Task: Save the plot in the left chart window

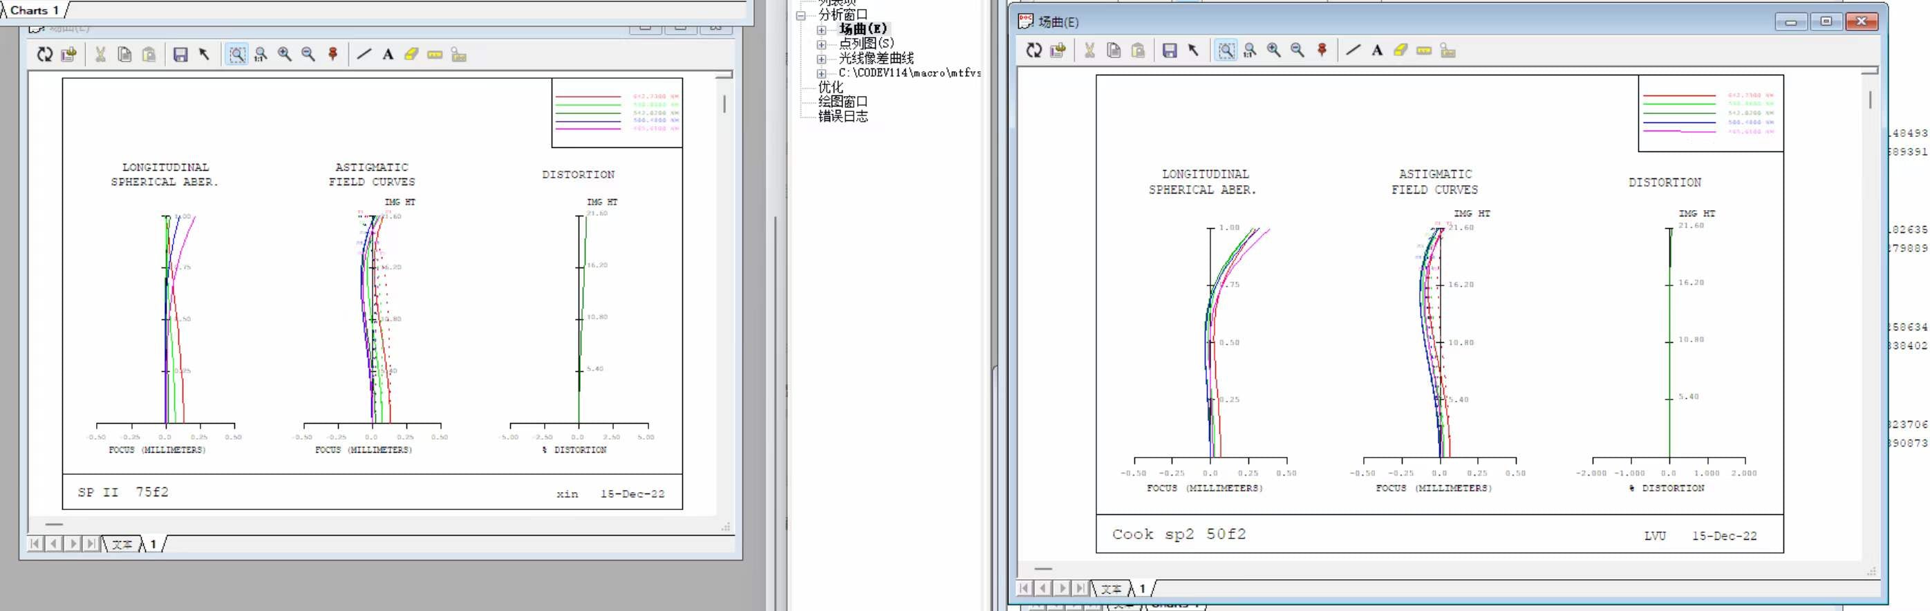Action: (x=180, y=55)
